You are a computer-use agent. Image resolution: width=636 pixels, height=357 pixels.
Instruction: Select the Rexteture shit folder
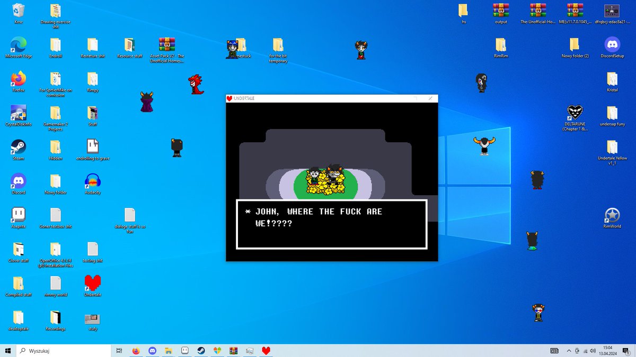92,48
